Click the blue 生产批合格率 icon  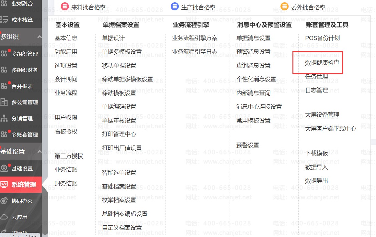[x=175, y=6]
